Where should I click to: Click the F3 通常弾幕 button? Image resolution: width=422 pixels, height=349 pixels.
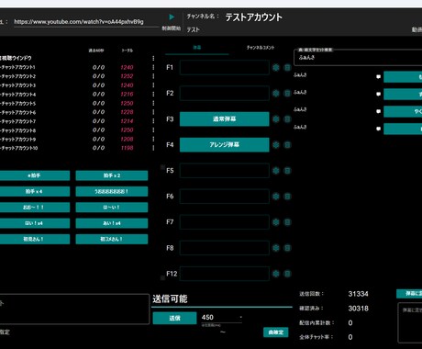click(x=225, y=119)
